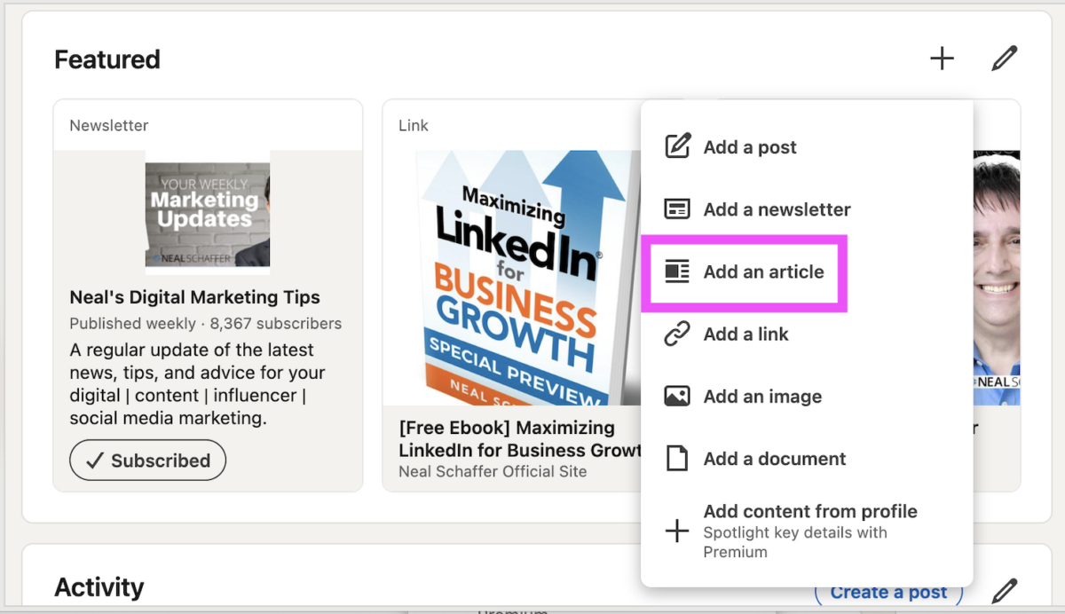Screen dimensions: 1065x614
Task: Click the Your Weekly Marketing Updates thumbnail
Action: pyautogui.click(x=208, y=213)
